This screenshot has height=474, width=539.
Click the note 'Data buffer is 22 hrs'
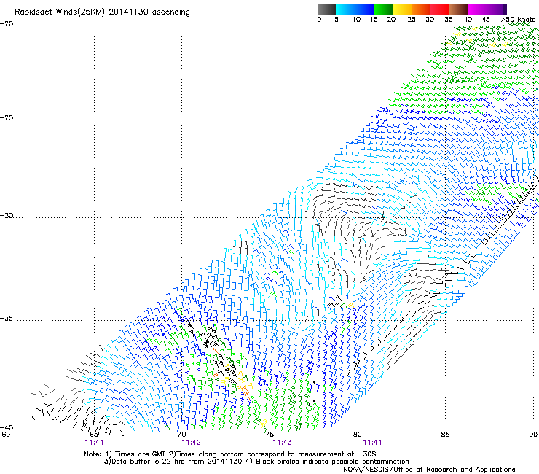coord(147,462)
